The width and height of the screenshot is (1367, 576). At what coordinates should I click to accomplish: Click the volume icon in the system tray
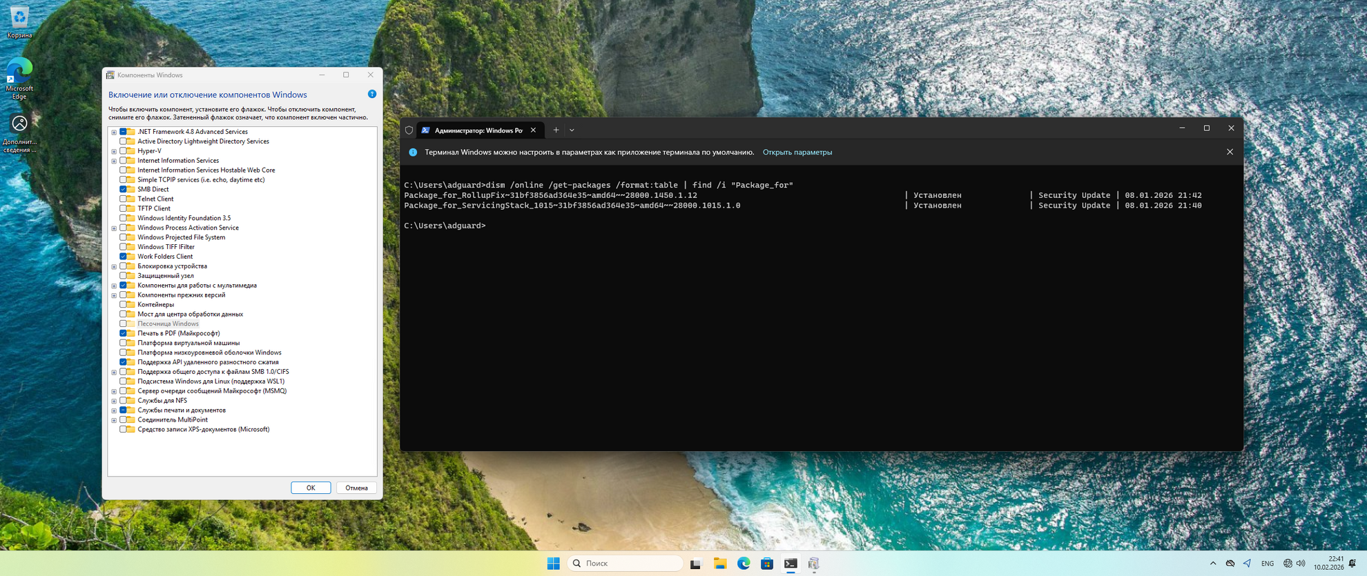(x=1301, y=564)
